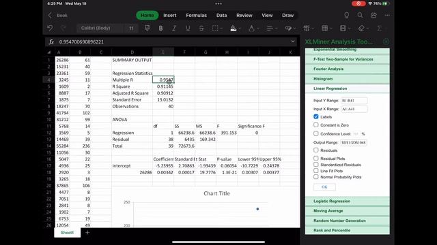
Task: Click the Output Range field
Action: [x=354, y=142]
